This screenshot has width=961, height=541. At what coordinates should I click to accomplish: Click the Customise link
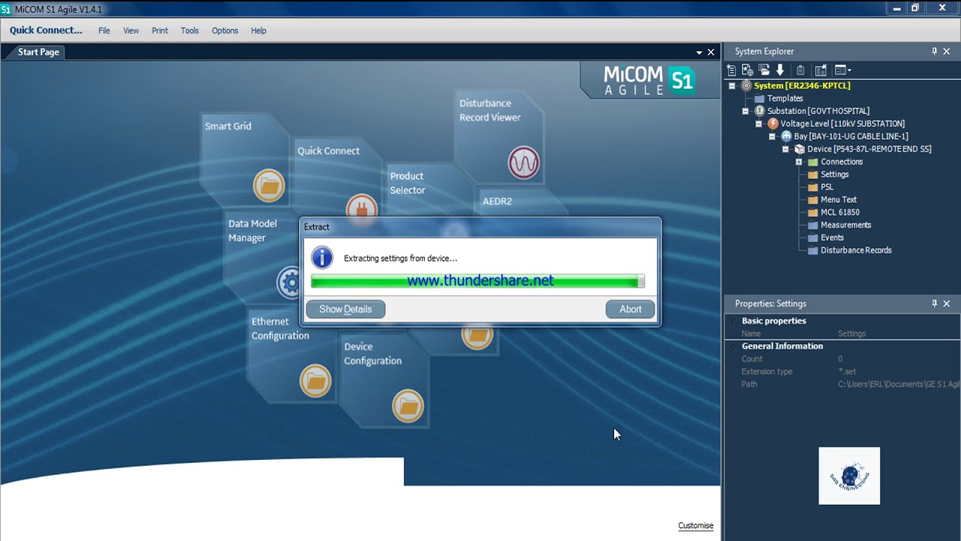(x=696, y=526)
